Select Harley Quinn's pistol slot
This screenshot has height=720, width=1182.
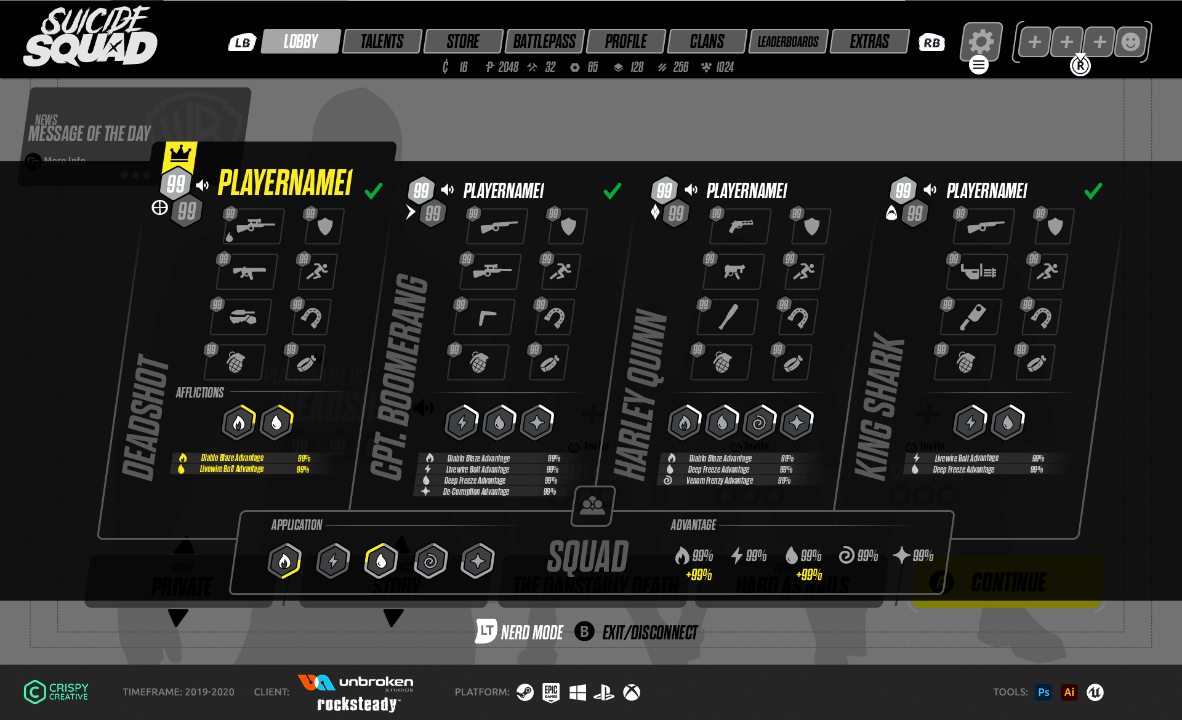click(x=741, y=226)
